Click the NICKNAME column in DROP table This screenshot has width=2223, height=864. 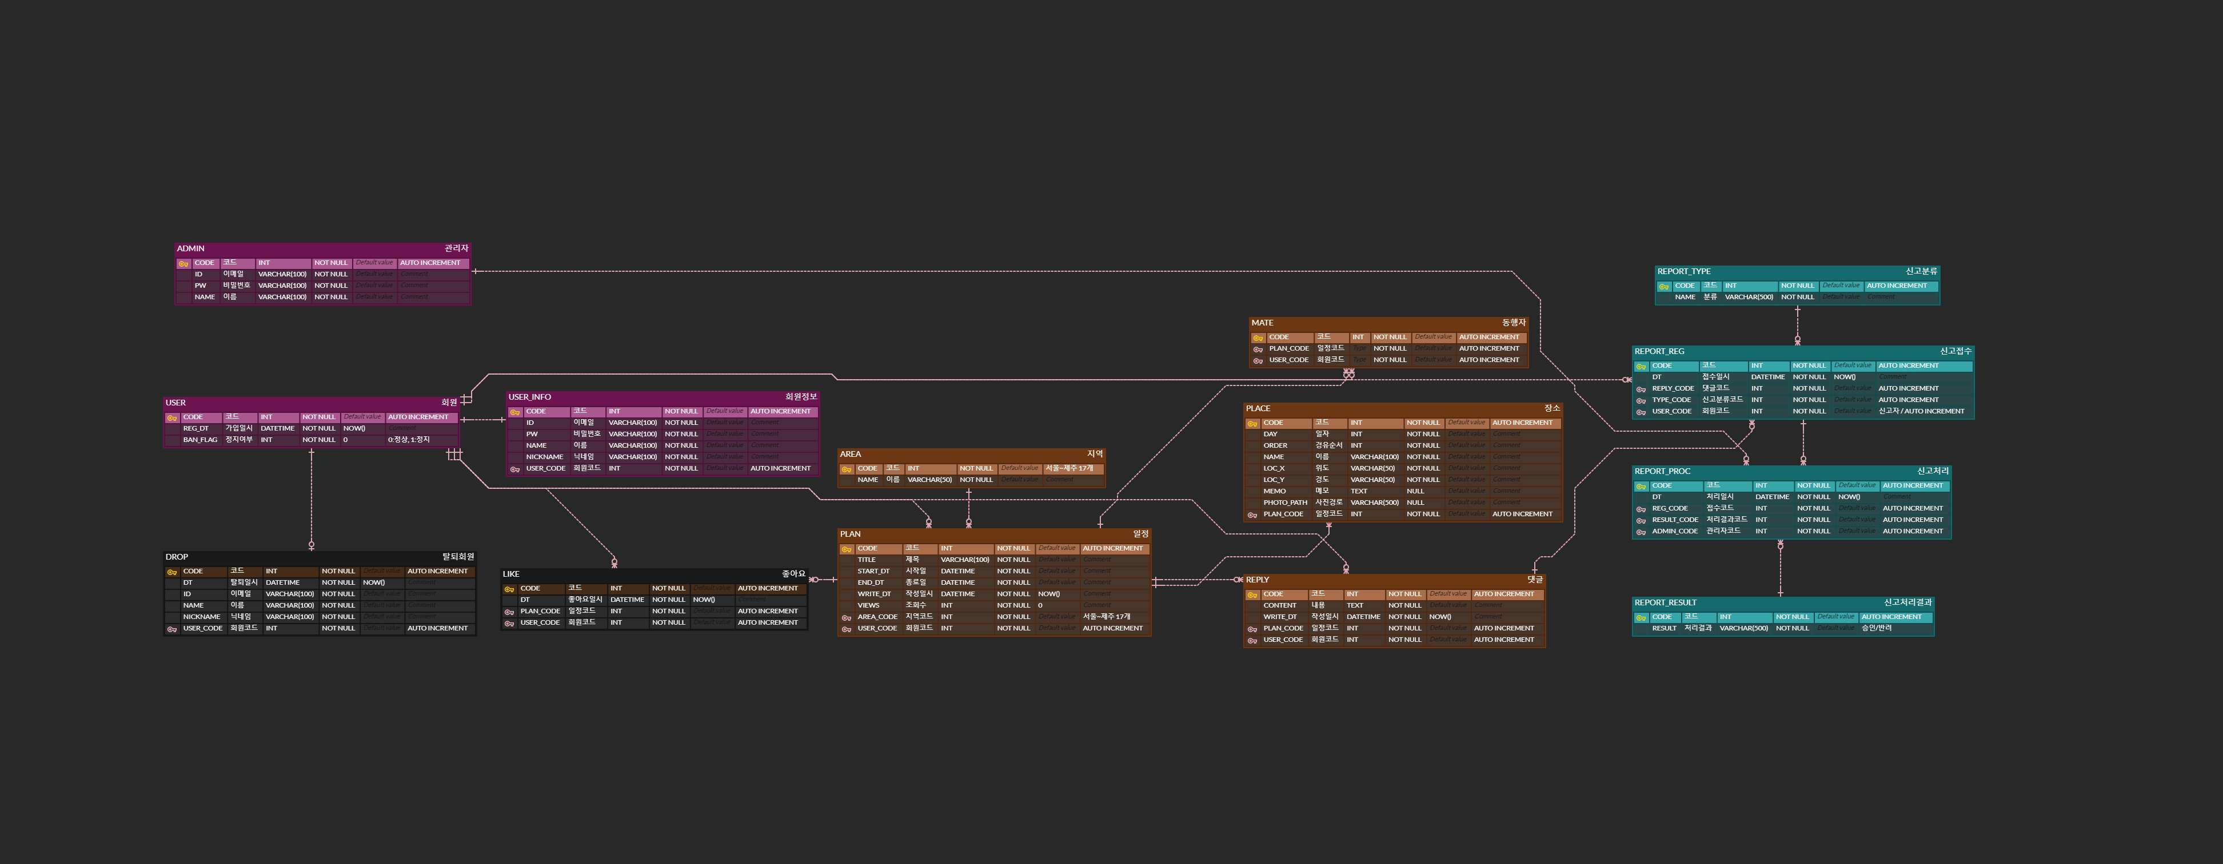point(201,617)
